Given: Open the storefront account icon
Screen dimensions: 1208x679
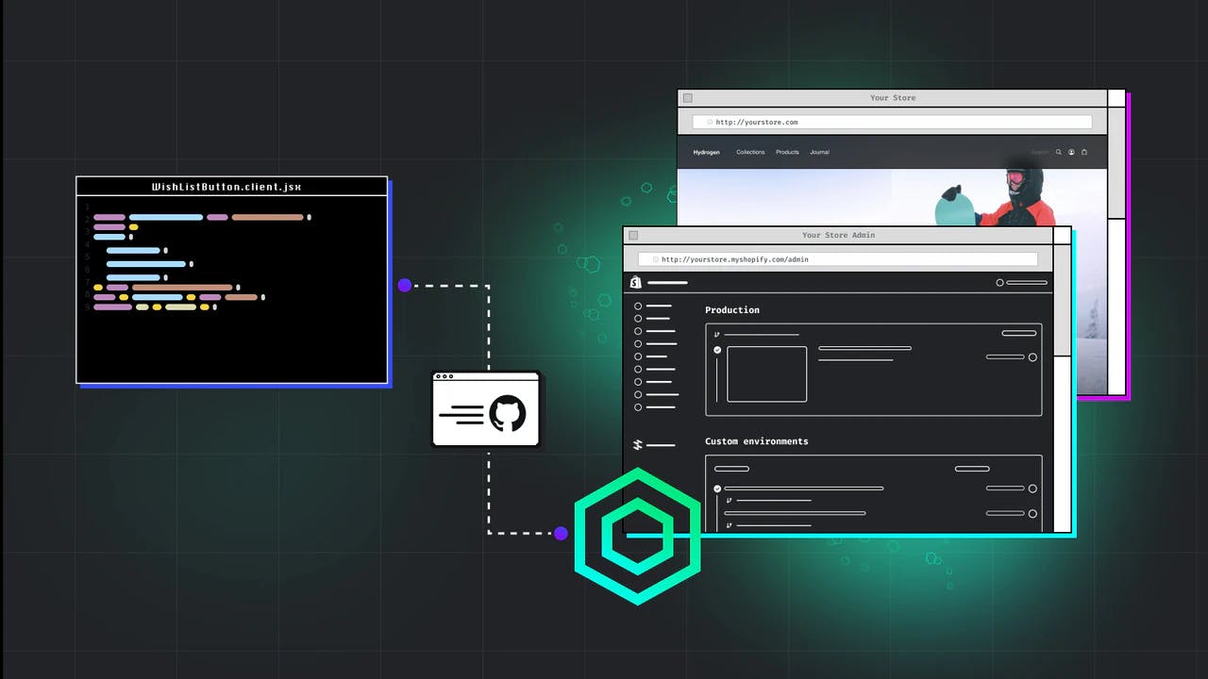Looking at the screenshot, I should point(1071,152).
